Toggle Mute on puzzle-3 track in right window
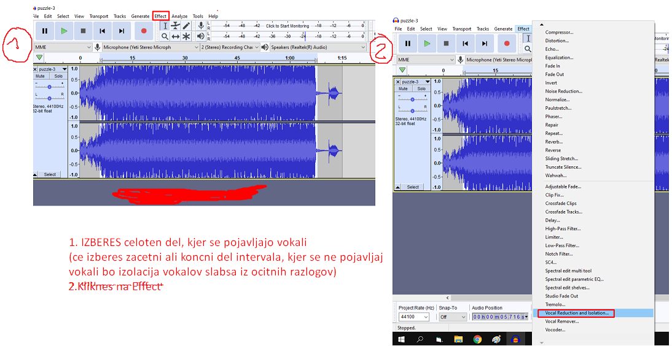 pyautogui.click(x=403, y=89)
